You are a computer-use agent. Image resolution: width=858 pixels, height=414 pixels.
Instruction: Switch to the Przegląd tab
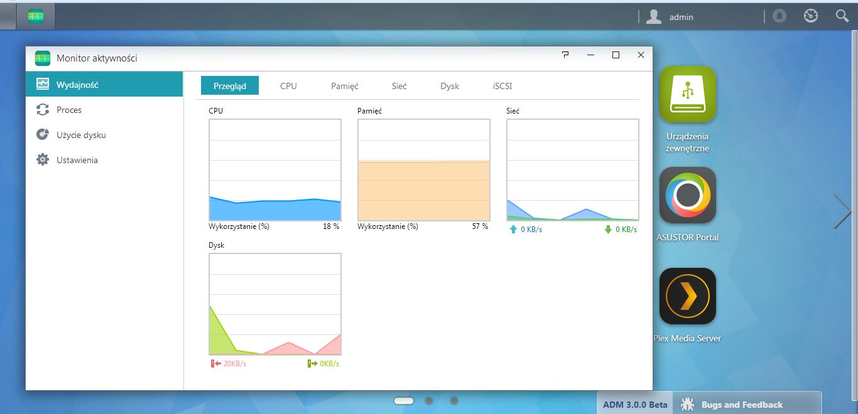(230, 86)
